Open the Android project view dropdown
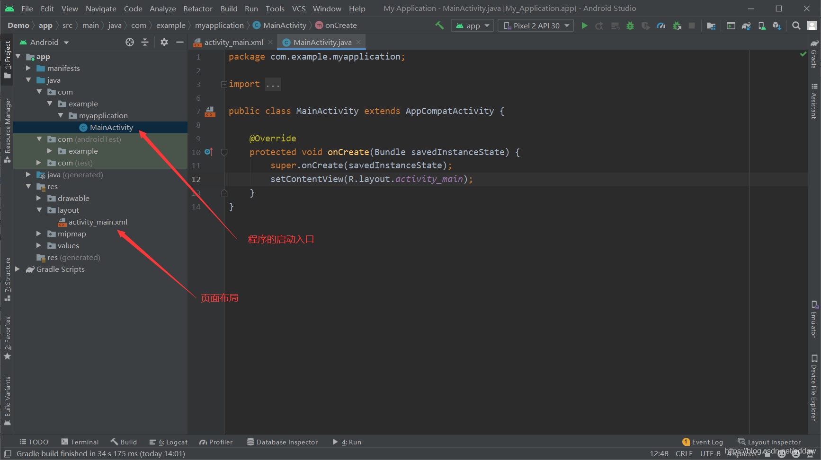Screen dimensions: 821x460 click(44, 42)
